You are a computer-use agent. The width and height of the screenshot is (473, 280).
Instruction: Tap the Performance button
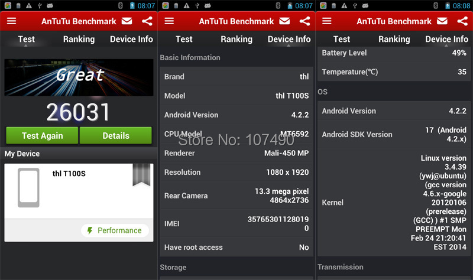tap(115, 230)
